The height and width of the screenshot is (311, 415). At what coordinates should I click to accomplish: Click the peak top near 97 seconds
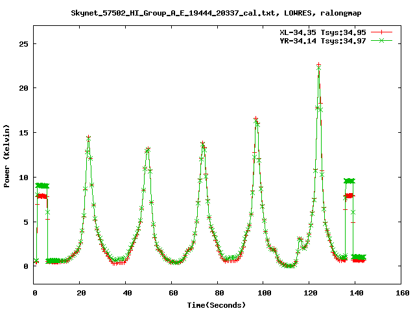255,119
